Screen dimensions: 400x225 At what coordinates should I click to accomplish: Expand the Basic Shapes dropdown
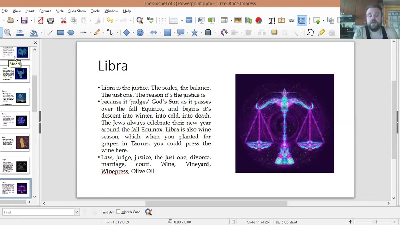coord(133,32)
